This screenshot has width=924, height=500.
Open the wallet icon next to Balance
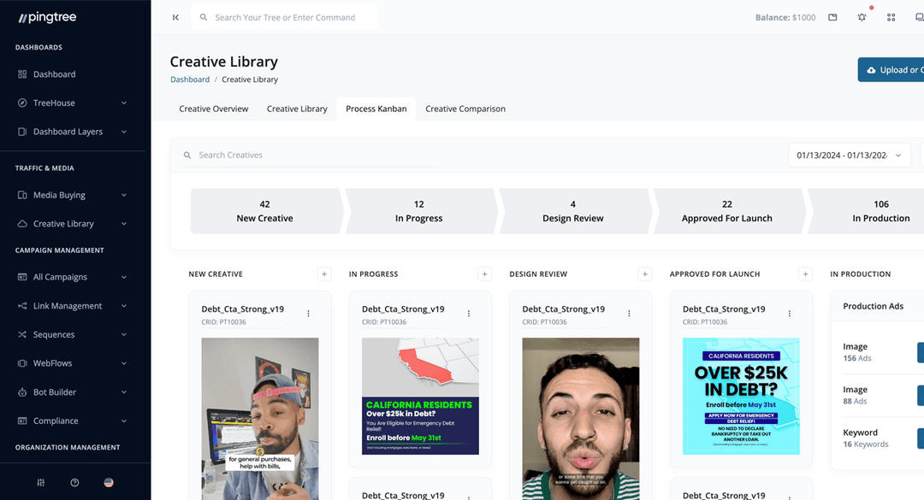pyautogui.click(x=832, y=17)
